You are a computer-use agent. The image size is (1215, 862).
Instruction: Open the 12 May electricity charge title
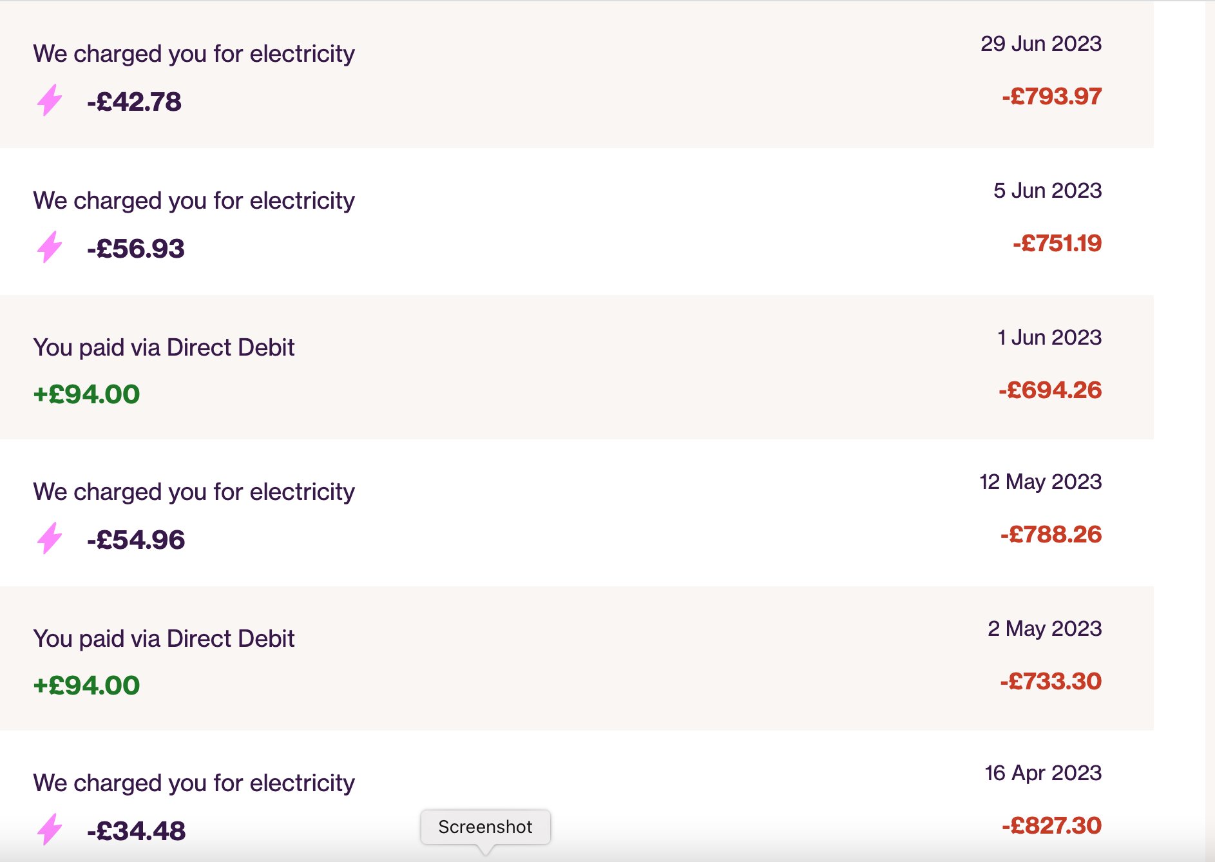pos(194,492)
